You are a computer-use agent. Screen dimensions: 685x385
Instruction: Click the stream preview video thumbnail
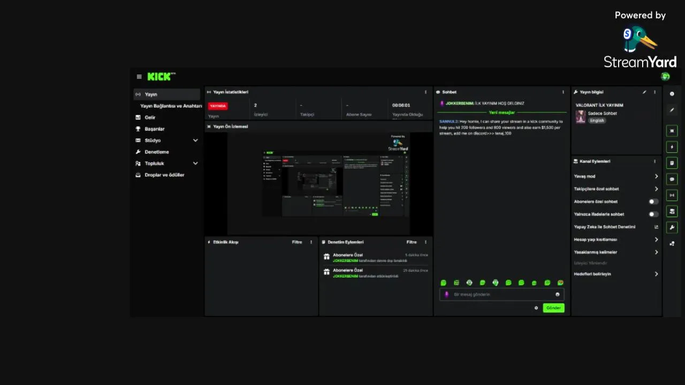point(319,183)
